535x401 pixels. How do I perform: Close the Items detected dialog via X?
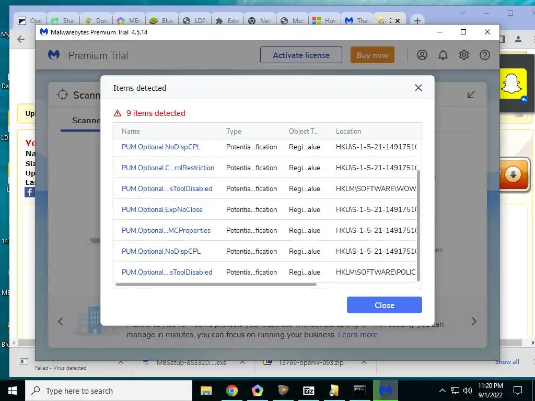[x=418, y=88]
